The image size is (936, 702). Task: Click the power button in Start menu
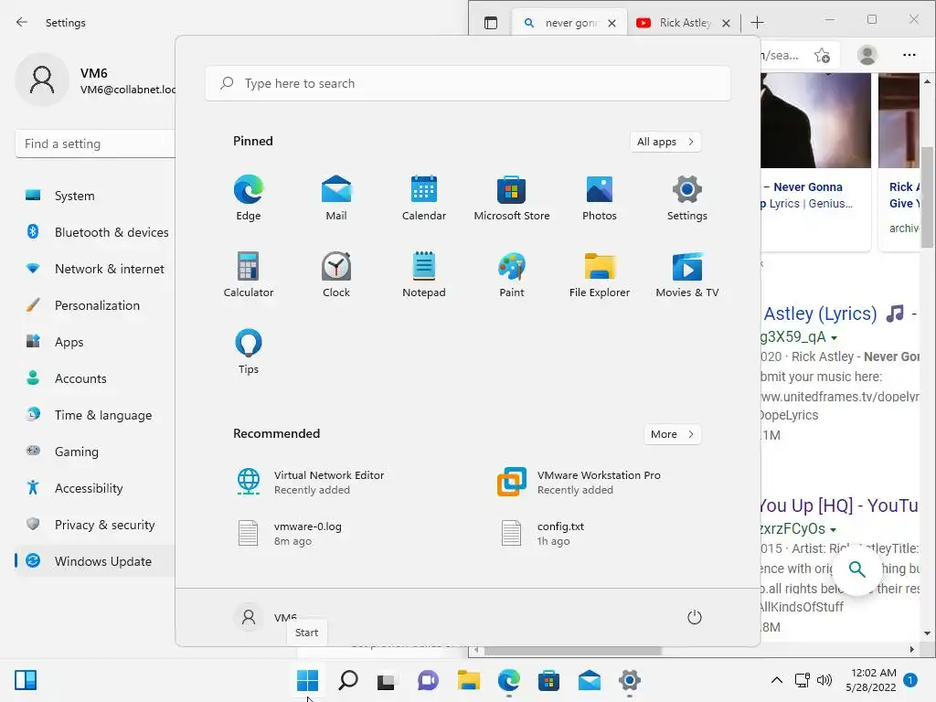[x=695, y=617]
